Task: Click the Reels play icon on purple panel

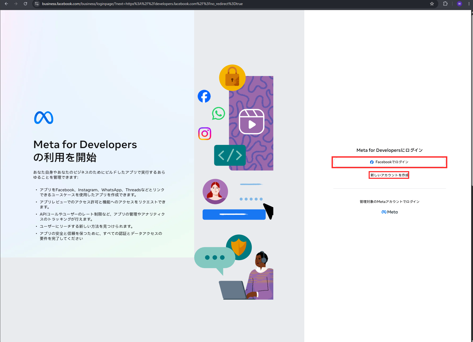Action: click(252, 122)
